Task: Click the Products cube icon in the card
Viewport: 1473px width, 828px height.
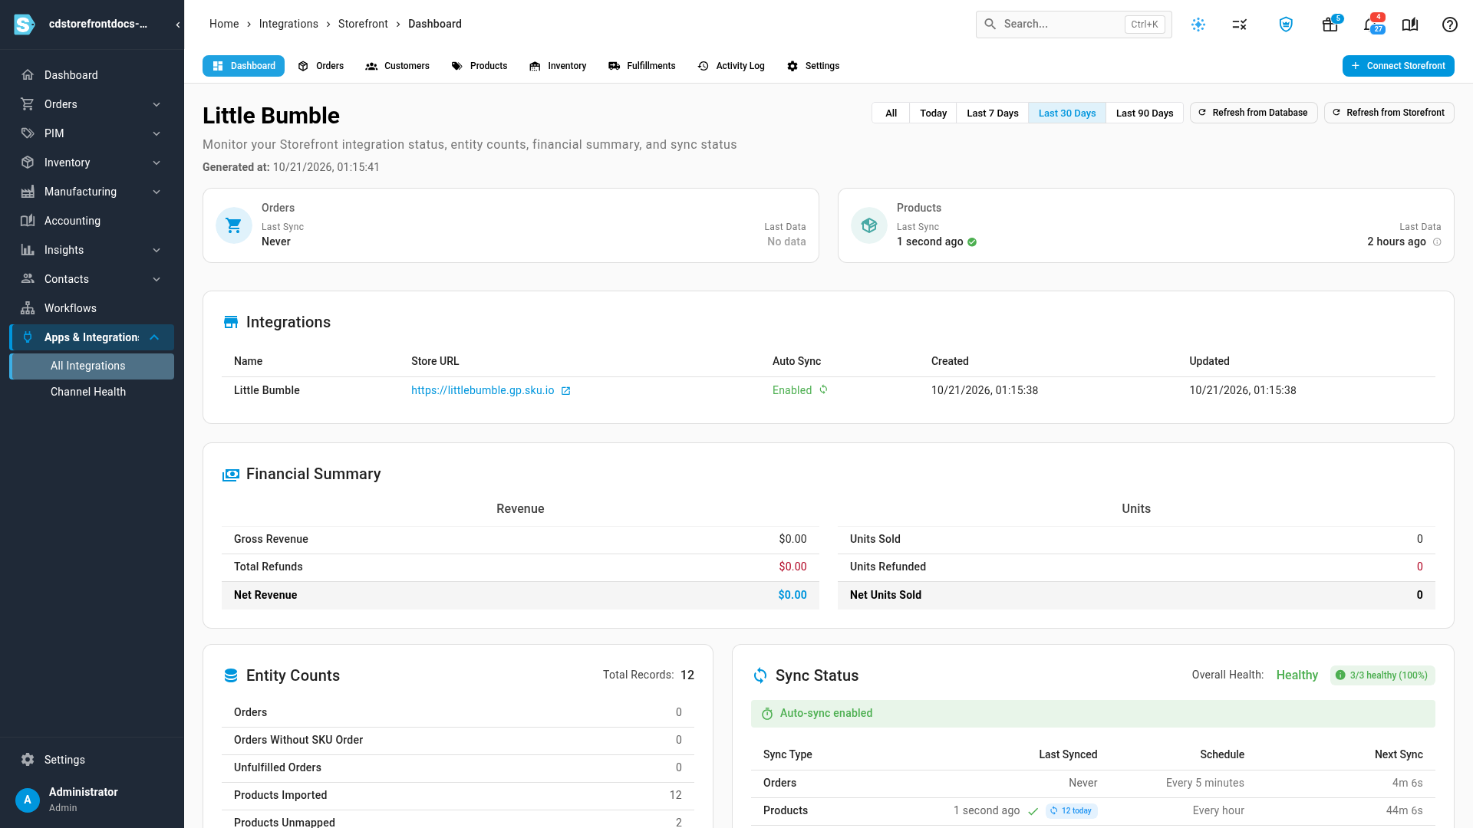Action: click(x=869, y=225)
